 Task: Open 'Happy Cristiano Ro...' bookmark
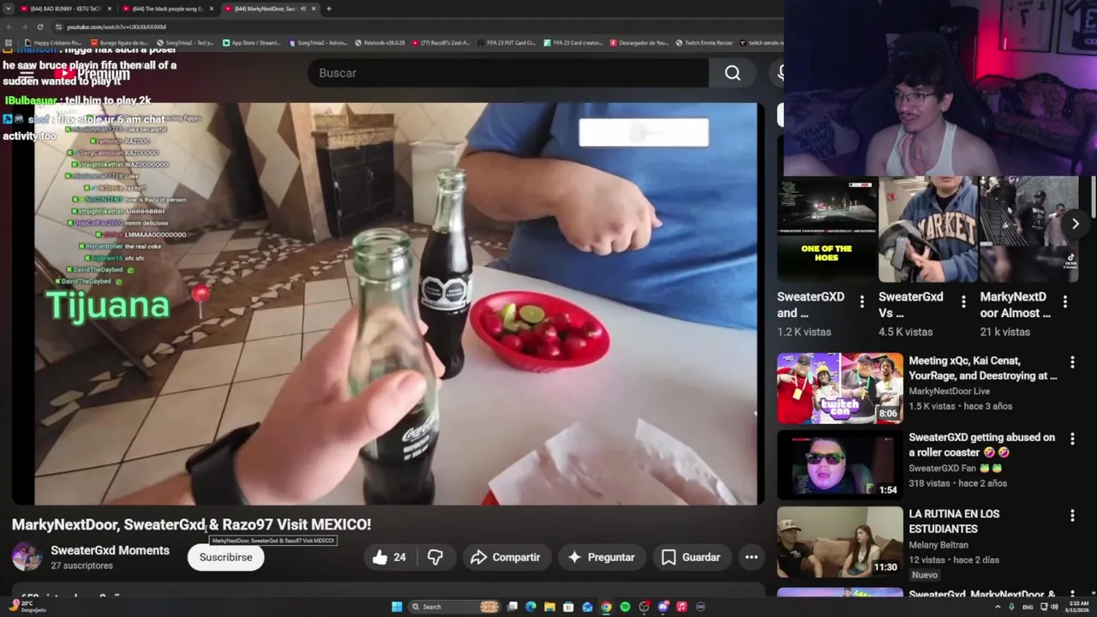point(53,42)
